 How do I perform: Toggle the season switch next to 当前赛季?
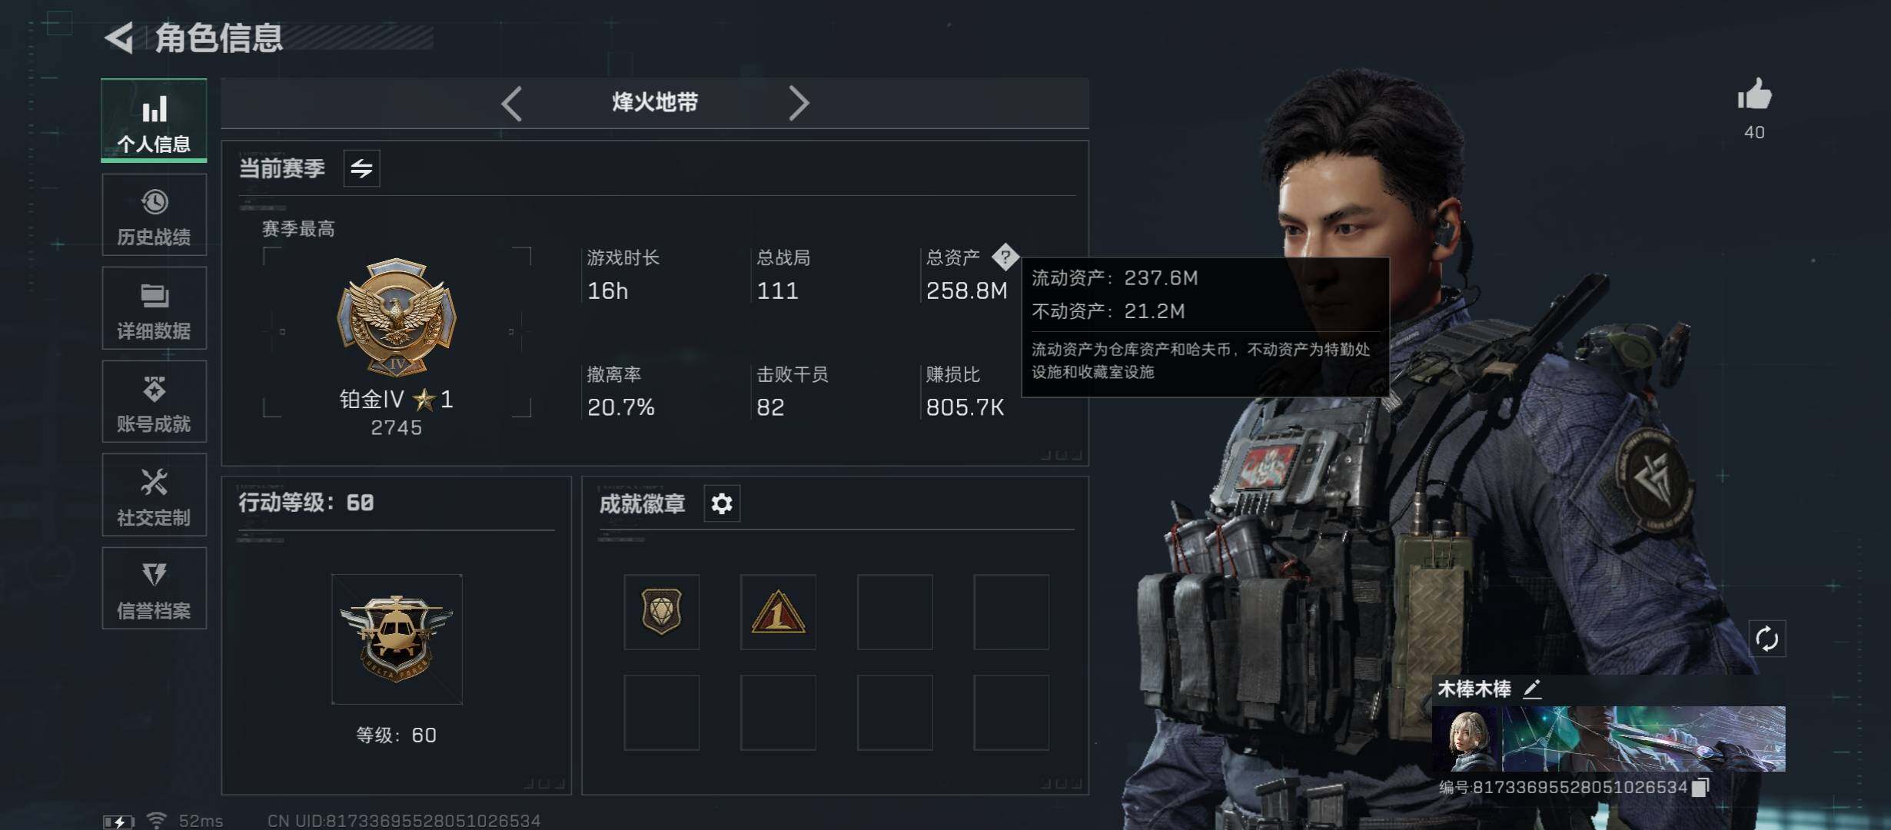[361, 168]
